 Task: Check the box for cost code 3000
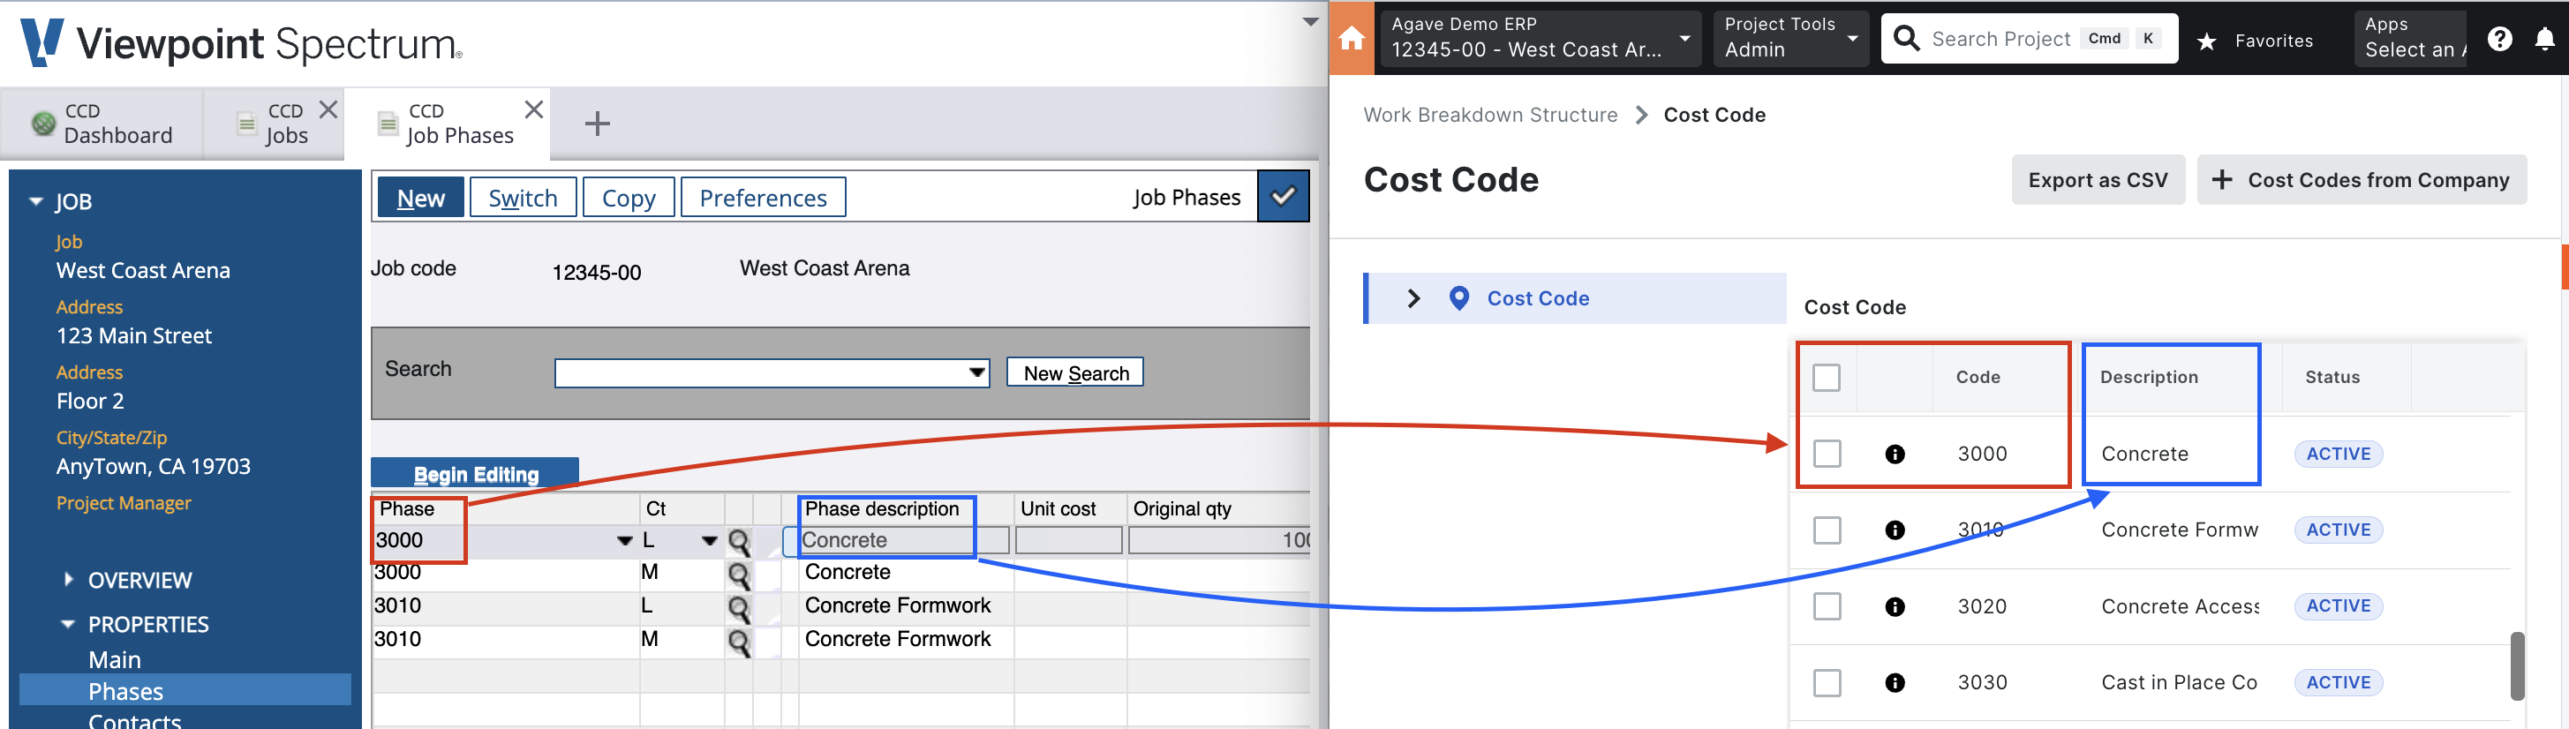(x=1826, y=455)
